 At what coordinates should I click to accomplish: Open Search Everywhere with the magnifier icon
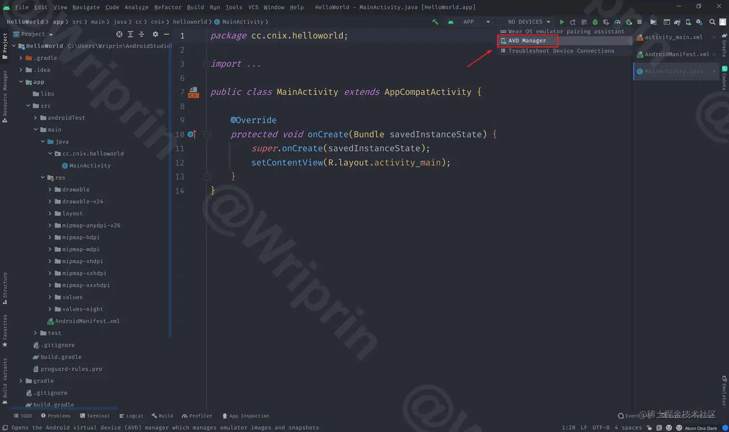pos(712,22)
